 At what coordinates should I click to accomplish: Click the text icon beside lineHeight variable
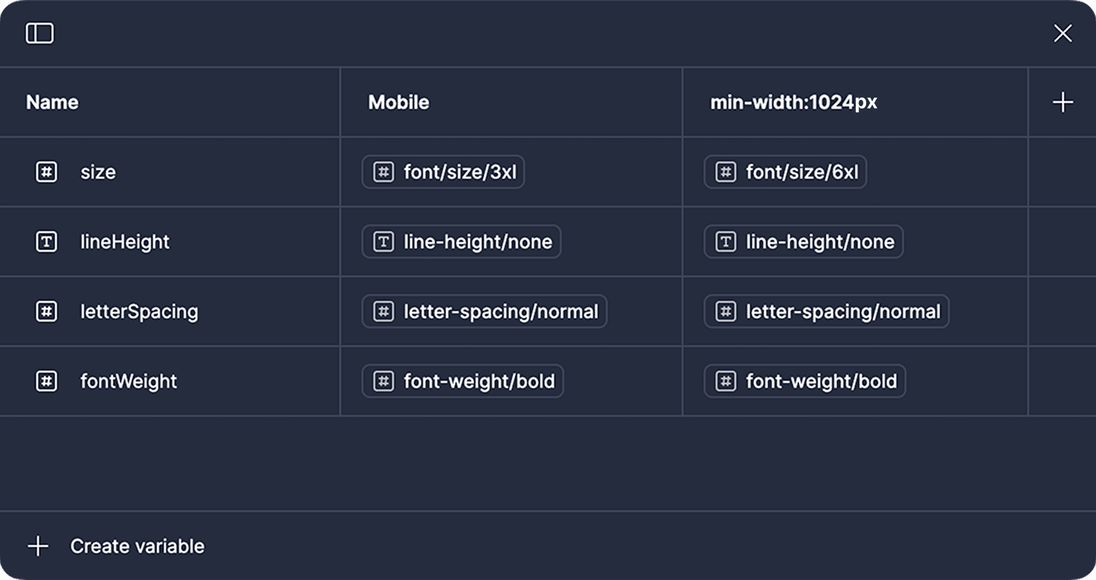pyautogui.click(x=46, y=241)
